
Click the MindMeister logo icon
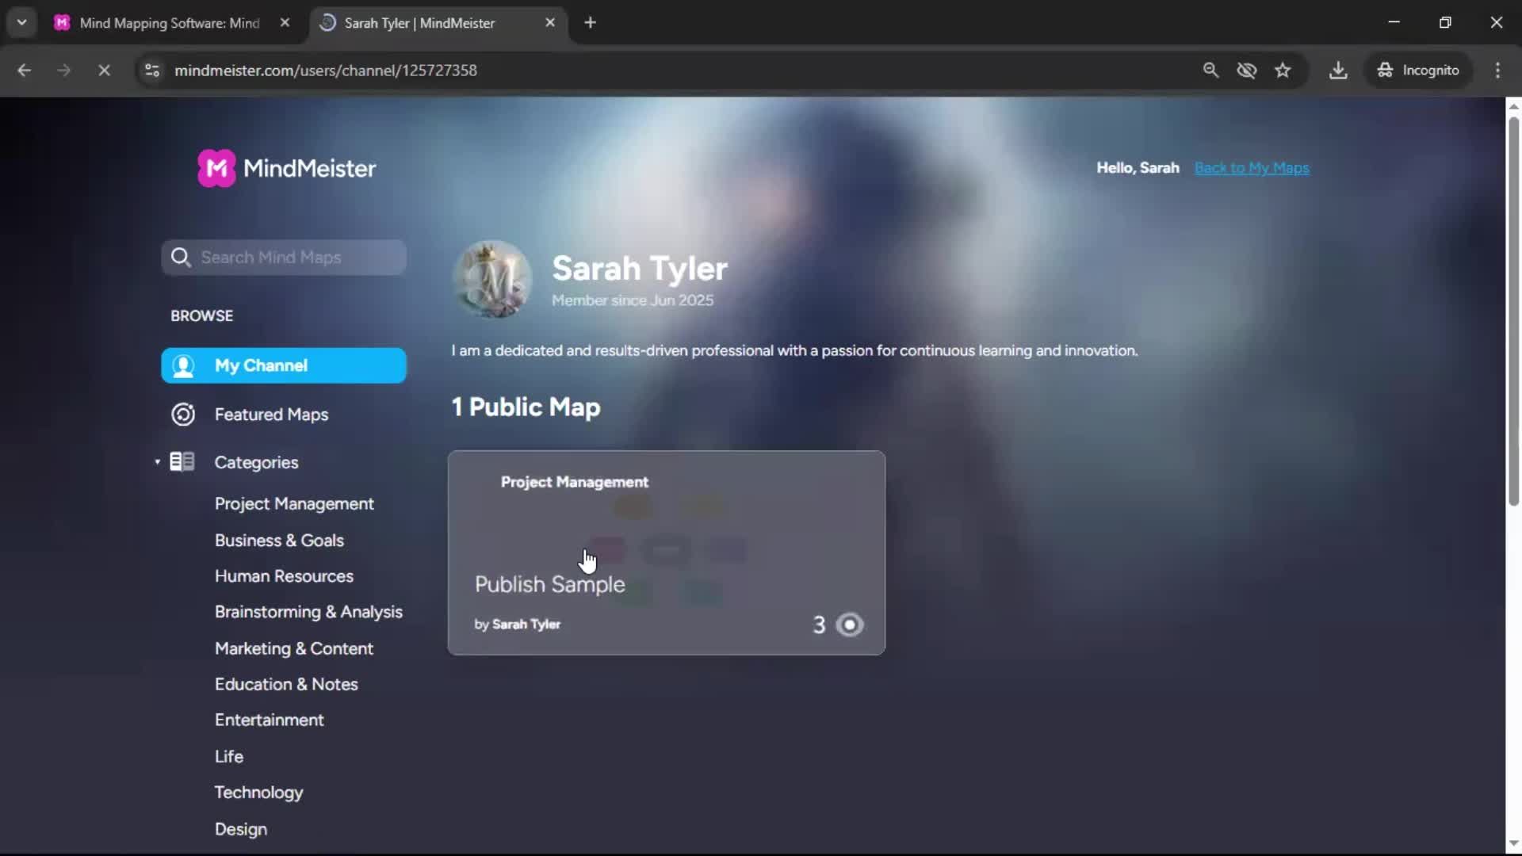[216, 168]
